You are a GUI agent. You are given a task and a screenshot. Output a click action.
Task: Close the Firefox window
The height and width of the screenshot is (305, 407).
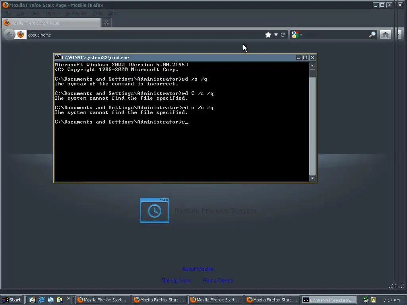click(x=390, y=5)
